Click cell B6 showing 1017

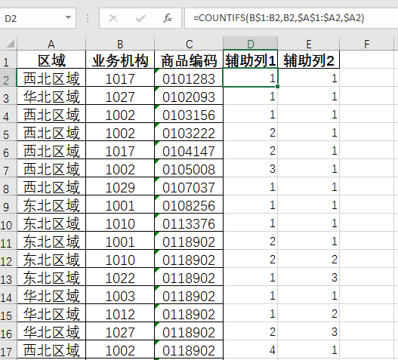pos(120,151)
